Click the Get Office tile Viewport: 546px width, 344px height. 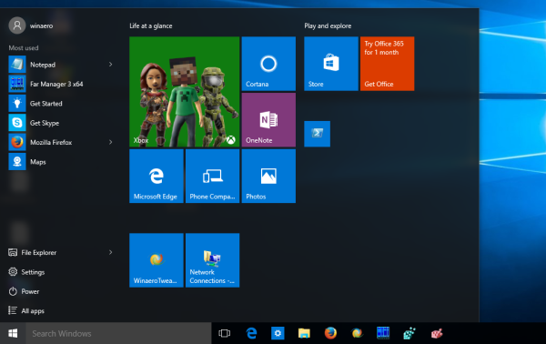(x=388, y=64)
